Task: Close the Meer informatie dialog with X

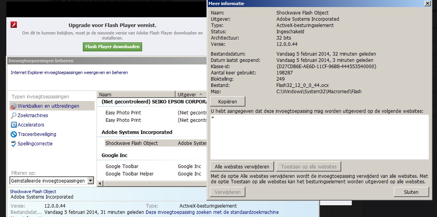Action: [427, 4]
